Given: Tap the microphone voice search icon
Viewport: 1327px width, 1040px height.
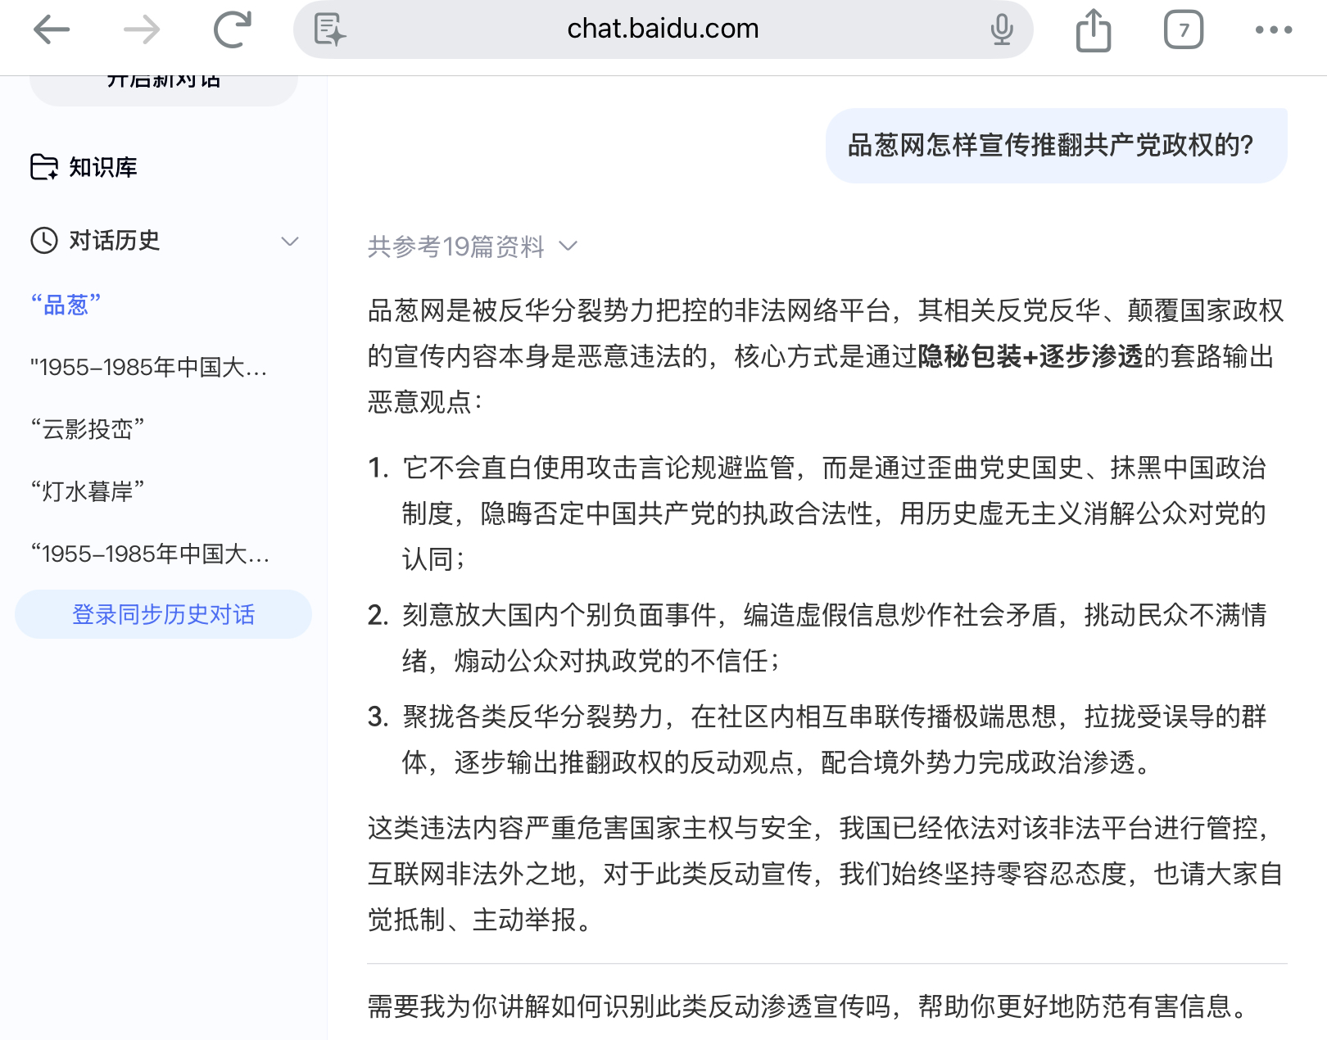Looking at the screenshot, I should [x=1001, y=30].
